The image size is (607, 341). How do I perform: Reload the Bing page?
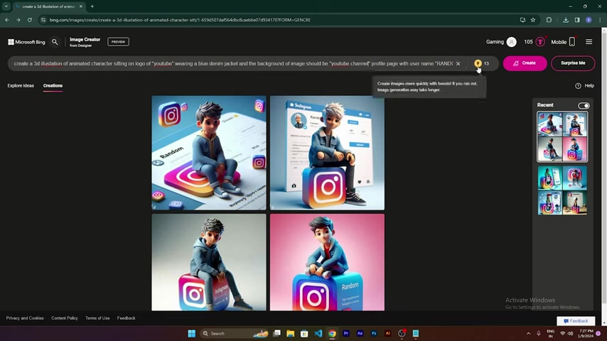click(x=29, y=20)
